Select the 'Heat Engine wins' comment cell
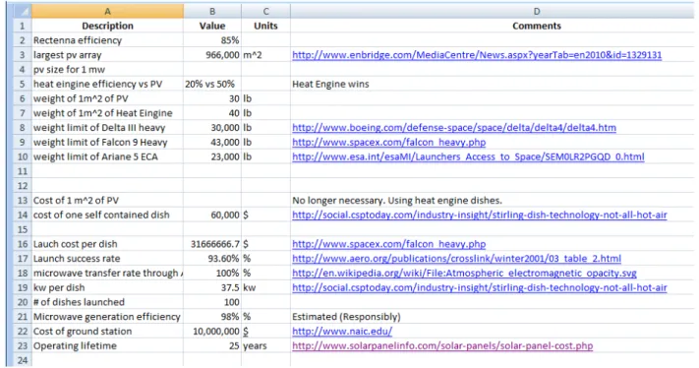 click(492, 84)
